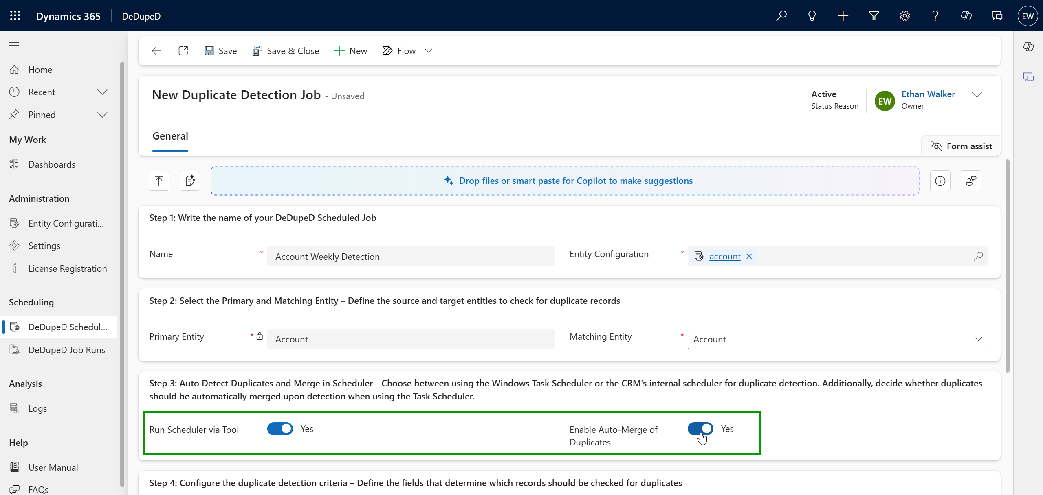The height and width of the screenshot is (495, 1043).
Task: Open the info icon beside Copilot banner
Action: [x=940, y=181]
